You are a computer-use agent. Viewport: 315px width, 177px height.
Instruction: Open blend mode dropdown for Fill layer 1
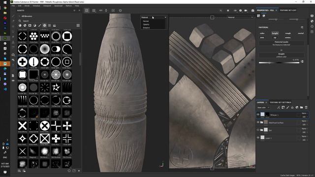304,113
